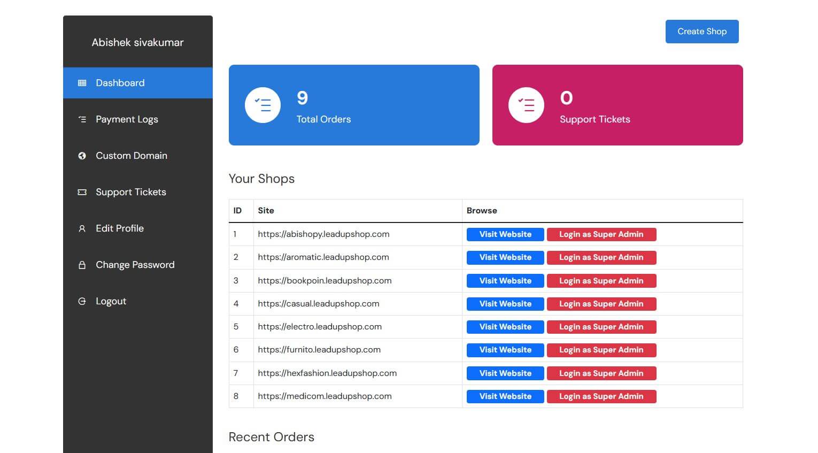This screenshot has width=818, height=453.
Task: Open the Payment Logs menu item
Action: click(127, 119)
